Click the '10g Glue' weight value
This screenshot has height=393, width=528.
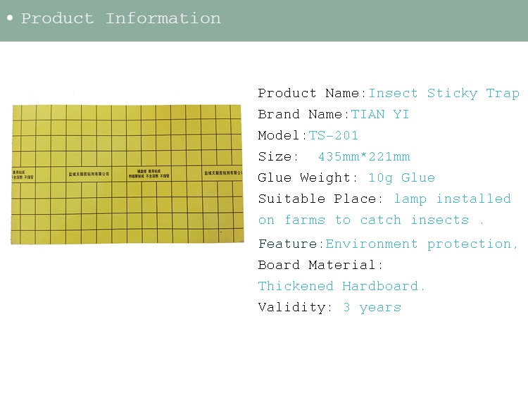[x=401, y=177]
